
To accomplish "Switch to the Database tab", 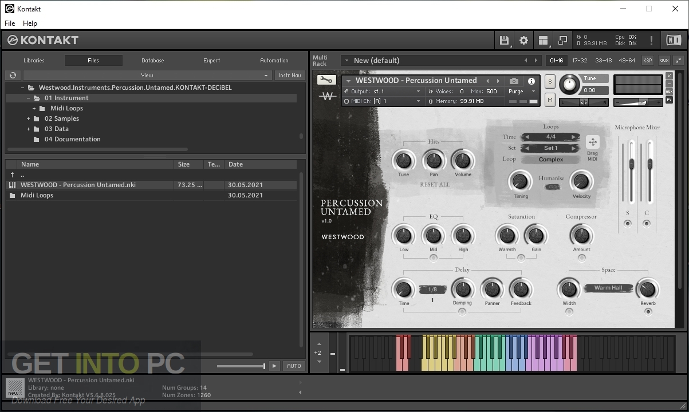I will pos(153,60).
